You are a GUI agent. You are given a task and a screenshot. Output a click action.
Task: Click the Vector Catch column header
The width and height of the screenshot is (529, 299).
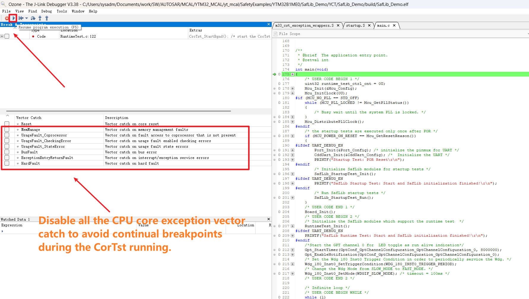click(29, 118)
